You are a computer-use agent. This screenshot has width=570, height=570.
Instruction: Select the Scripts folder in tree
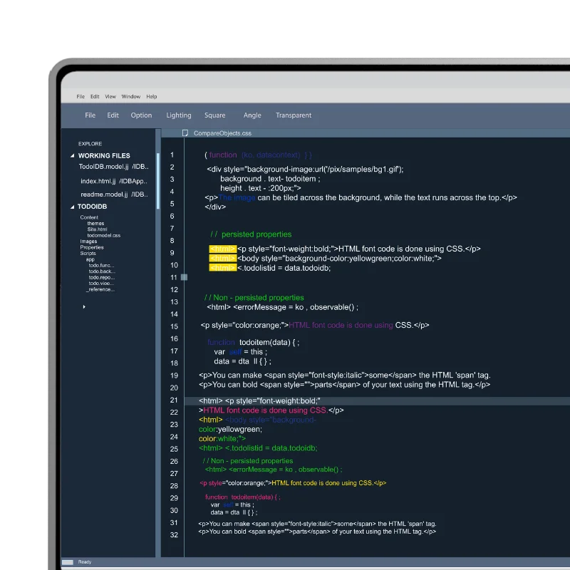click(88, 253)
